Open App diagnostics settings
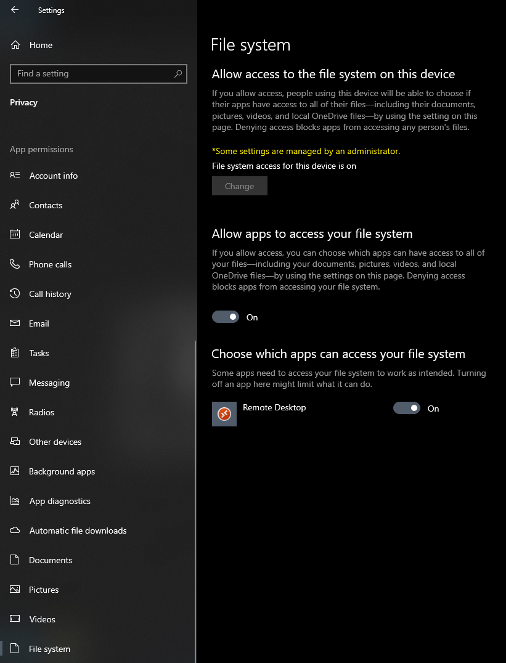Image resolution: width=506 pixels, height=663 pixels. (97, 501)
